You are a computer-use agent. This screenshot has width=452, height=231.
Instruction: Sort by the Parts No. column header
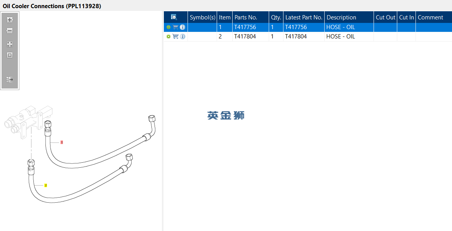pyautogui.click(x=250, y=17)
